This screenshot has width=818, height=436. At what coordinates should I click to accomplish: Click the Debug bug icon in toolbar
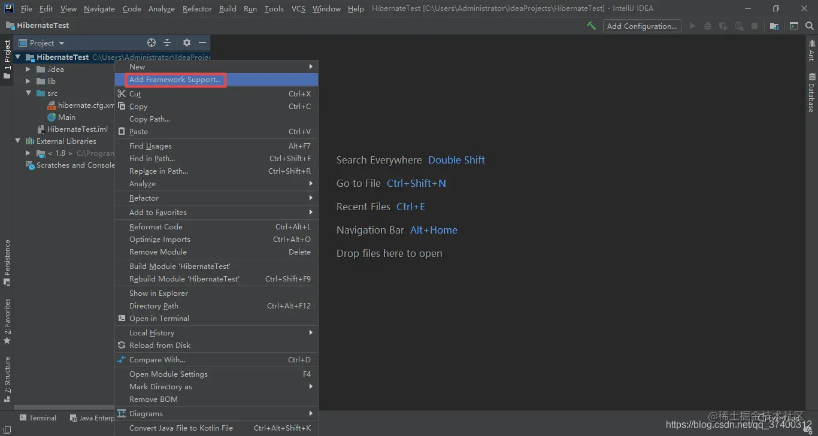tap(708, 26)
